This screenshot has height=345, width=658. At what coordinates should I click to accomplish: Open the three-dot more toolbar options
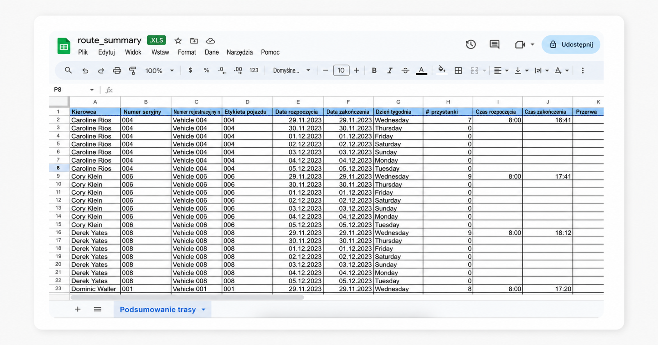coord(583,71)
